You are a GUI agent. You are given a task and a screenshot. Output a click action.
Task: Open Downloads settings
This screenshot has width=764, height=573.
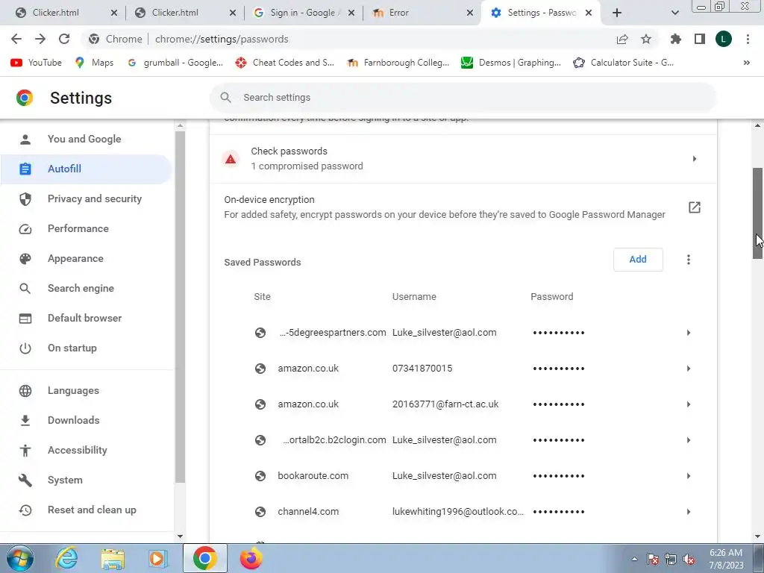point(86,420)
